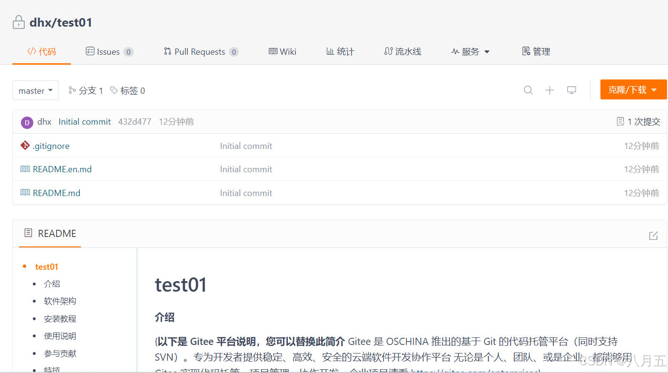Screen dimensions: 668x373
Task: Click the search magnifier icon
Action: [x=528, y=90]
